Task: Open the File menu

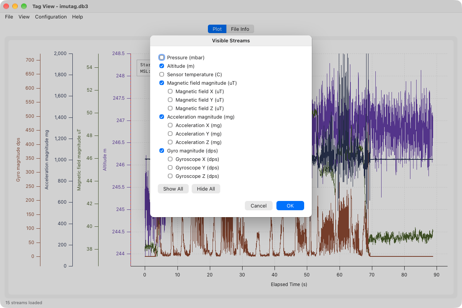Action: [9, 17]
